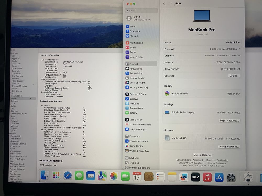262x196 pixels.
Task: Select Applications in System Information sidebar
Action: click(16, 139)
